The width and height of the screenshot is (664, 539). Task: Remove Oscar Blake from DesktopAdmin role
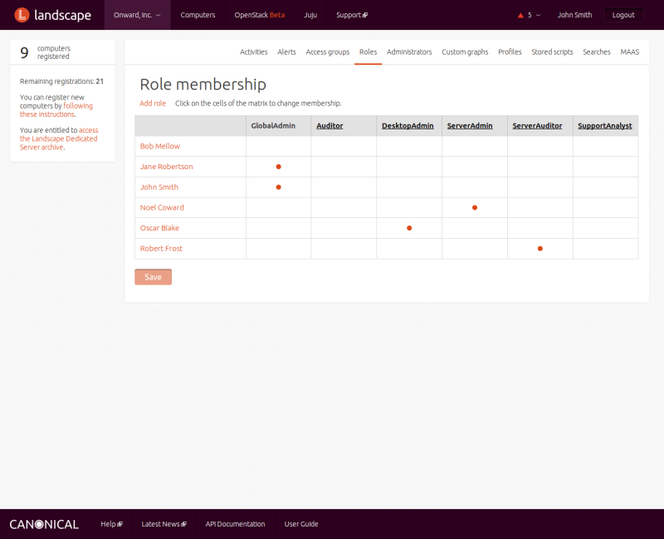[x=409, y=228]
